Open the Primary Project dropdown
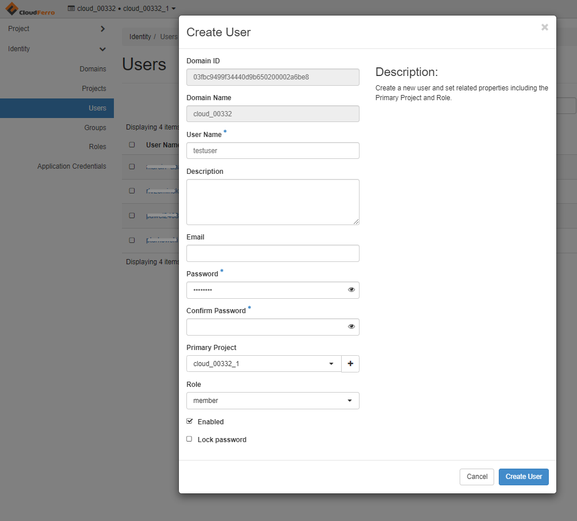 tap(263, 364)
